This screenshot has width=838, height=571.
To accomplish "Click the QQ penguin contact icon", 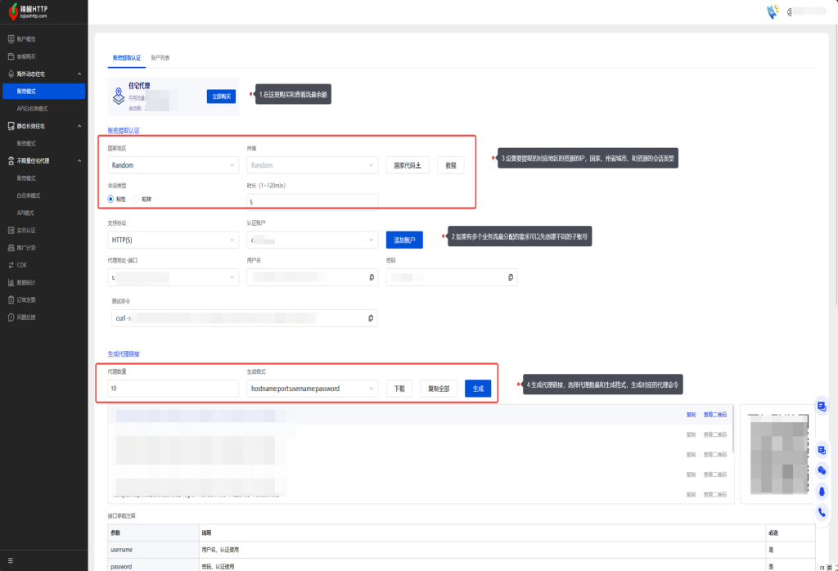I will (x=822, y=491).
